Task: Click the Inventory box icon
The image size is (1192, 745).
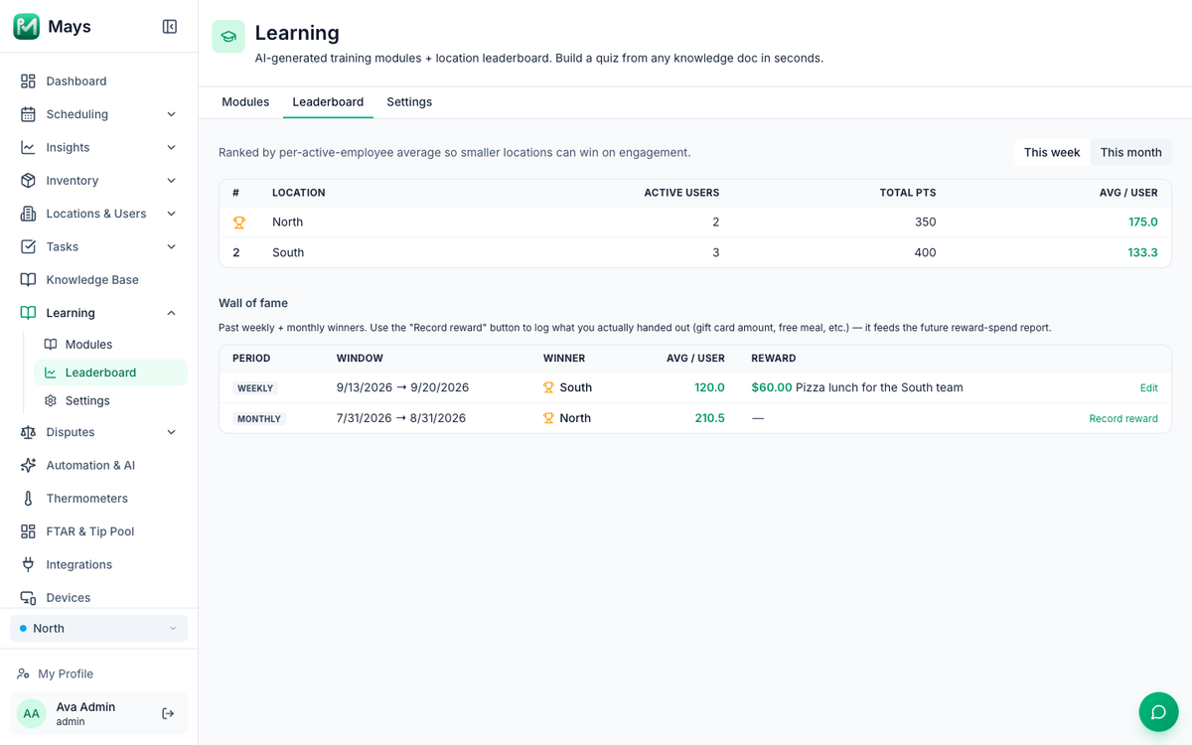Action: (28, 181)
